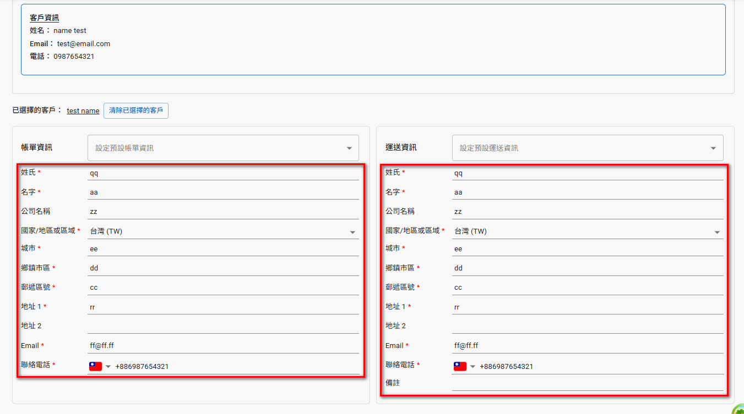Select the billing 地址 2 input field
The image size is (744, 414).
(x=220, y=325)
